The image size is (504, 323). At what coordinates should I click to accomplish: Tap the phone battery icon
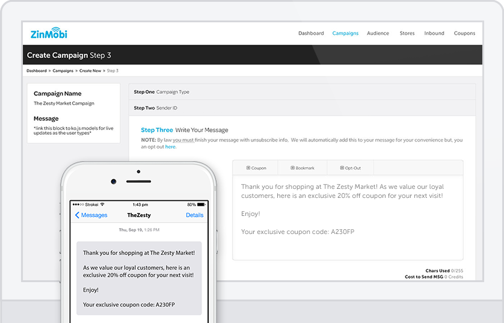201,205
